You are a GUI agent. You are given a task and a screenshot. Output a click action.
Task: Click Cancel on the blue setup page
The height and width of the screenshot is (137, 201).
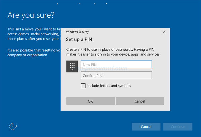pos(146,127)
